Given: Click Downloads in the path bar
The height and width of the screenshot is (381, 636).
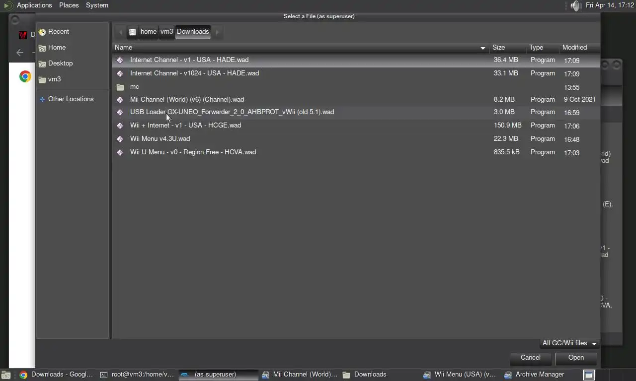Looking at the screenshot, I should 193,32.
